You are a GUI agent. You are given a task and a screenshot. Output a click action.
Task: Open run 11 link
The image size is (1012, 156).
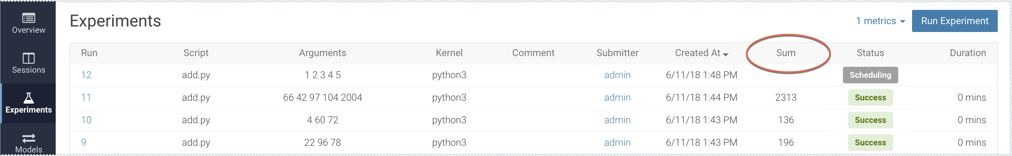point(86,98)
